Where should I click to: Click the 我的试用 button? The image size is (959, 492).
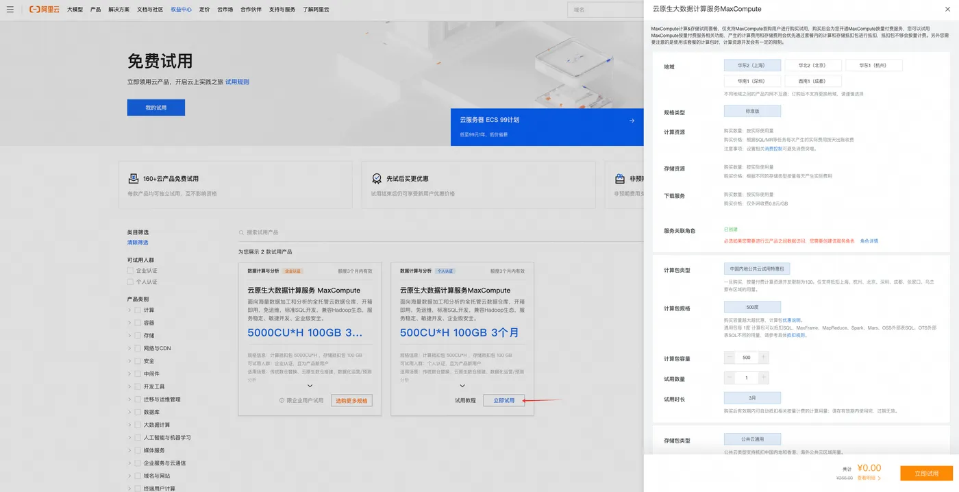click(155, 108)
